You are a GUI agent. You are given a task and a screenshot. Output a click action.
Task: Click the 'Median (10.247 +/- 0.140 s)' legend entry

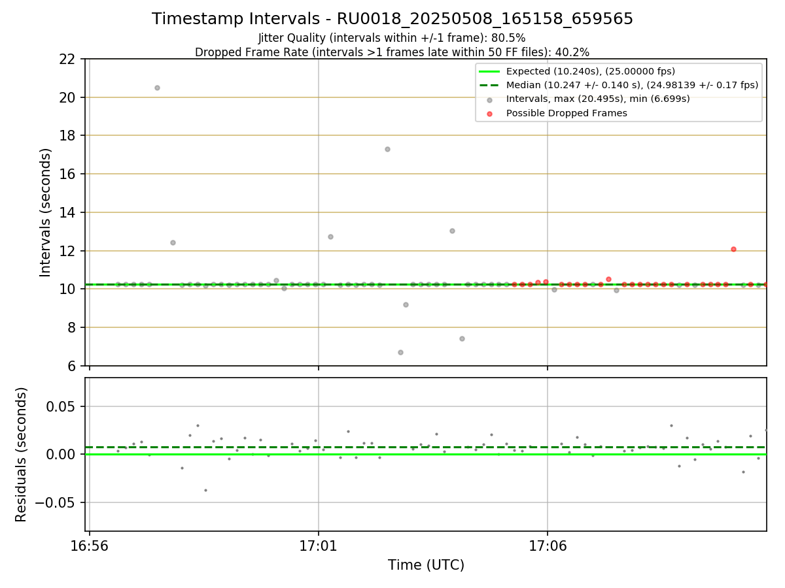[632, 85]
